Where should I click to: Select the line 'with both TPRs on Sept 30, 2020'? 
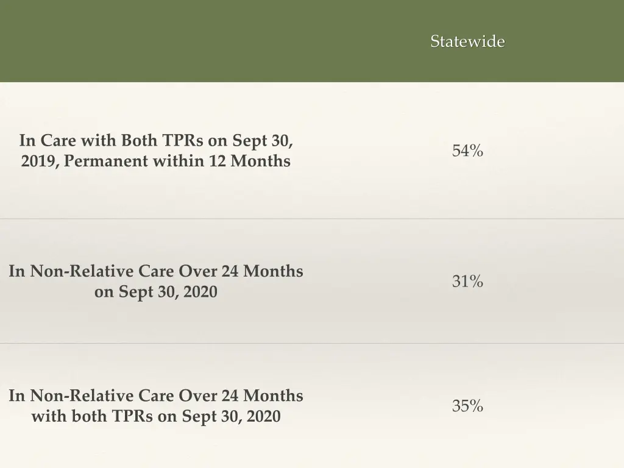tap(156, 416)
